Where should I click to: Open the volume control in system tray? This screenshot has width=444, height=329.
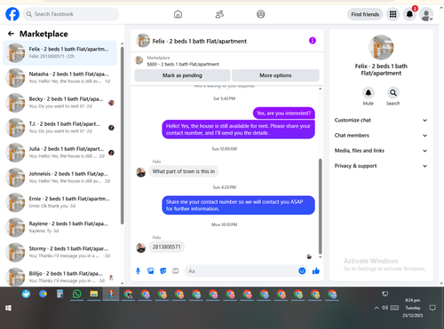385,308
